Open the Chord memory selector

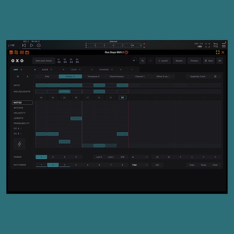tap(117, 76)
